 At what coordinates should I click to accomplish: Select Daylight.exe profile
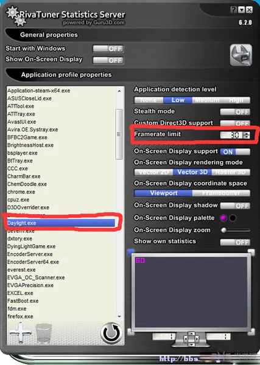pyautogui.click(x=61, y=223)
